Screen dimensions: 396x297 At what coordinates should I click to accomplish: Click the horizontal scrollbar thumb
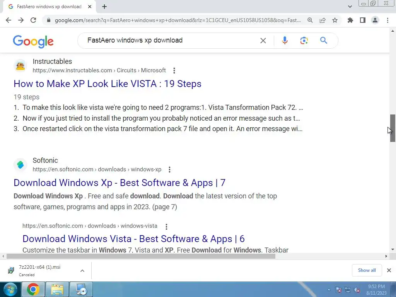click(141, 256)
